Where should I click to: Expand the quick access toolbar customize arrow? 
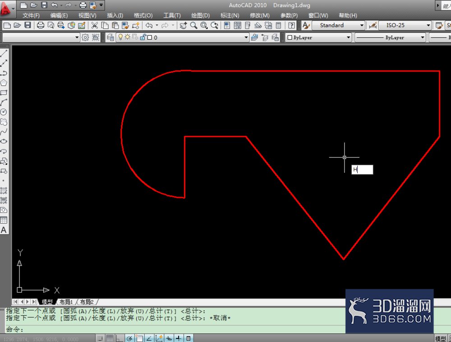click(101, 5)
